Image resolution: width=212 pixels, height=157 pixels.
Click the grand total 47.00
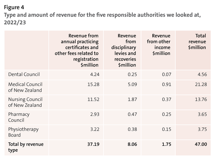pyautogui.click(x=201, y=144)
